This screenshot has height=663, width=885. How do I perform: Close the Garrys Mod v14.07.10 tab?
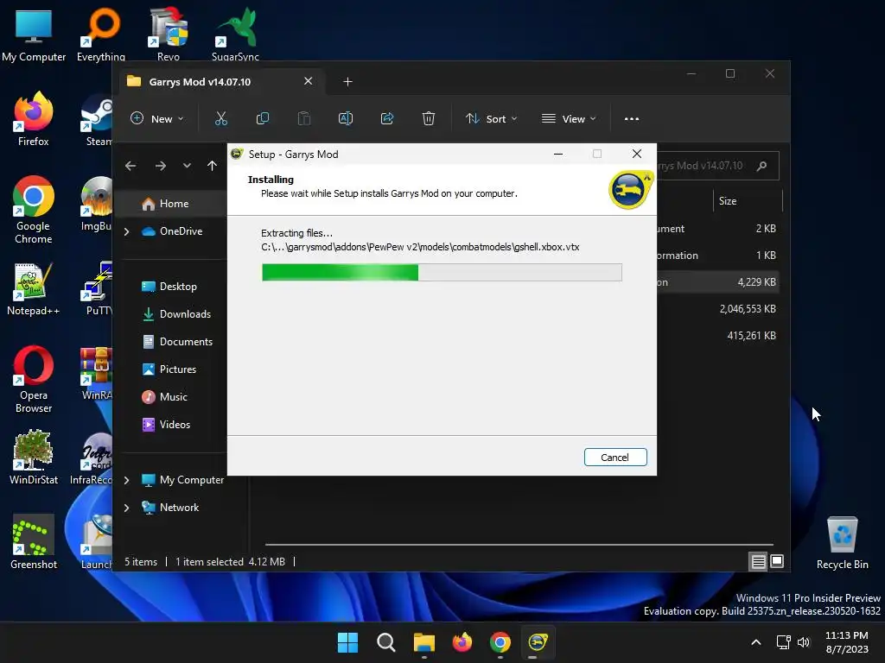coord(309,81)
